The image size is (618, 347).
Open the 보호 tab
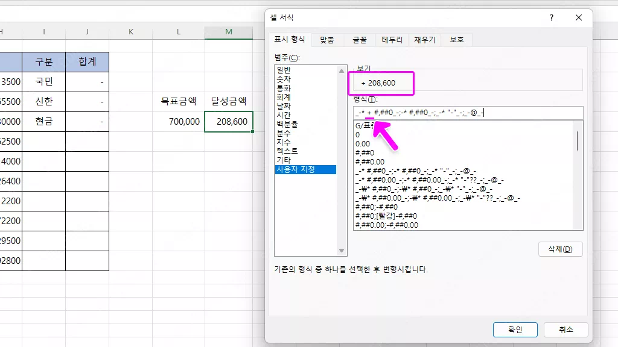pos(457,40)
